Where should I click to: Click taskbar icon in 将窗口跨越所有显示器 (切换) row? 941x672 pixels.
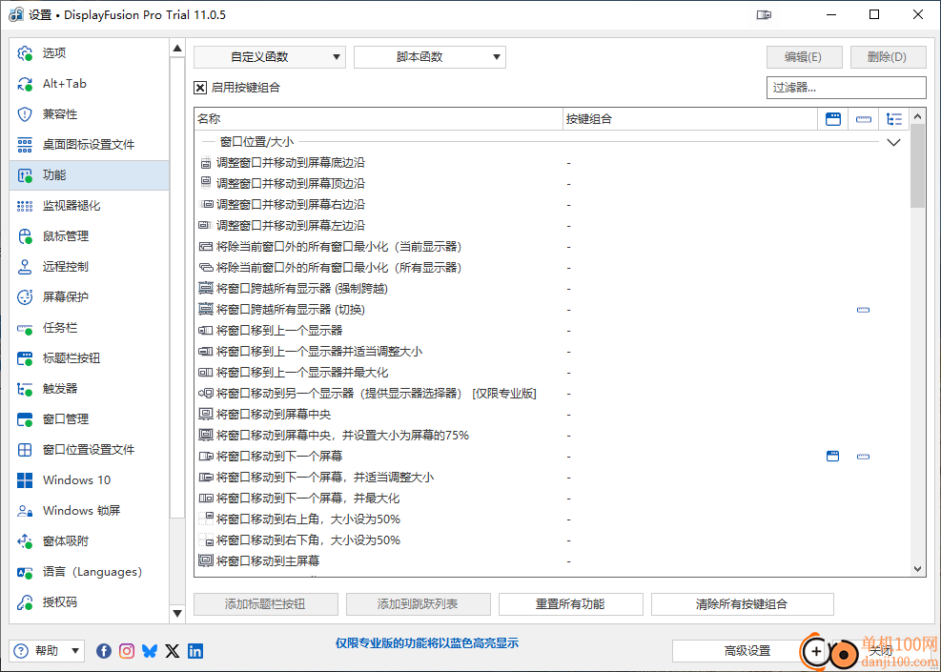coord(864,310)
